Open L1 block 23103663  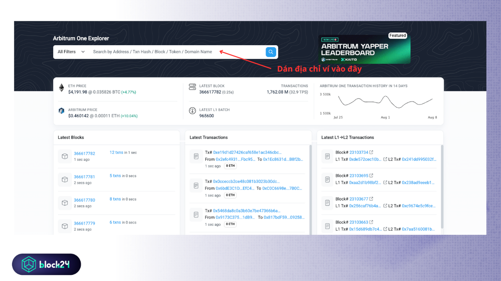pos(359,222)
